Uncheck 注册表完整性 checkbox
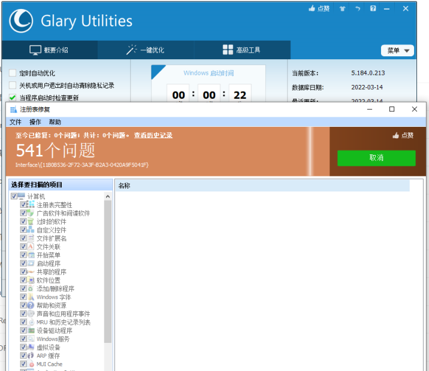This screenshot has height=371, width=429. click(23, 205)
